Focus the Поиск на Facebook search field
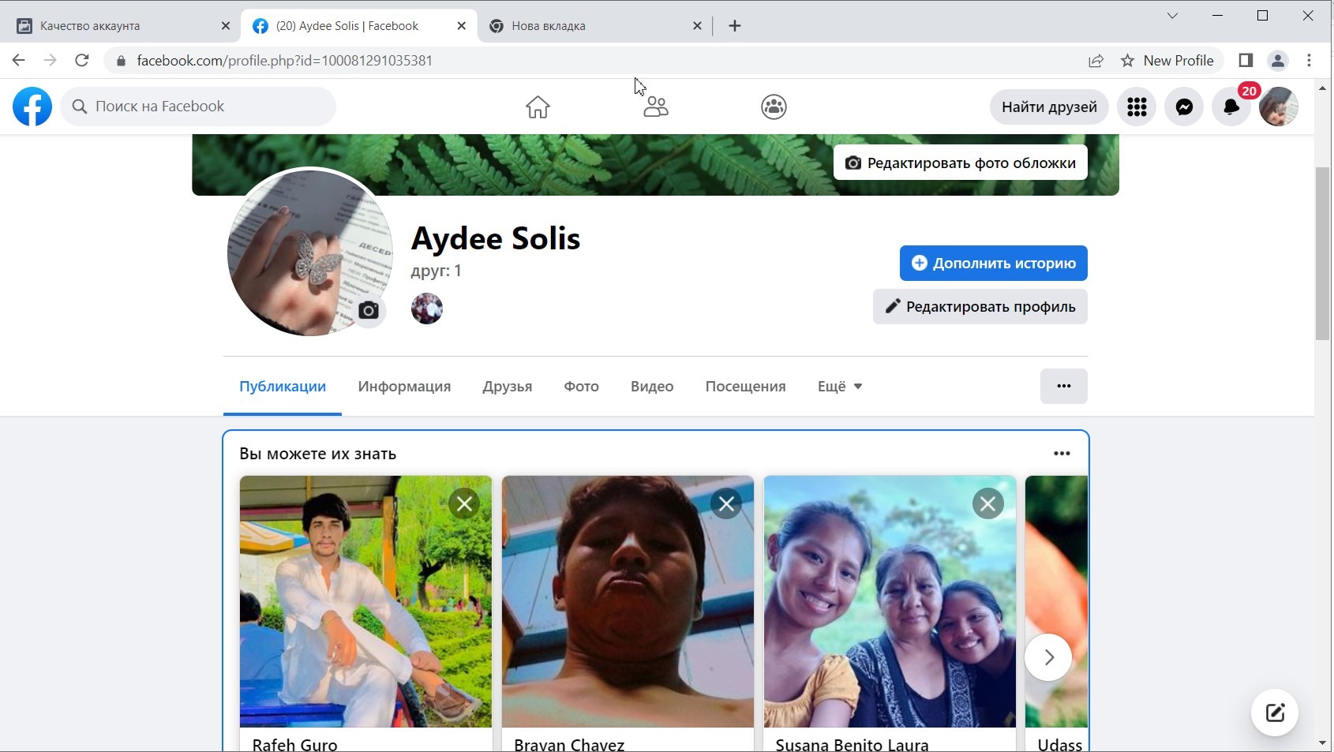This screenshot has height=752, width=1334. pos(198,107)
